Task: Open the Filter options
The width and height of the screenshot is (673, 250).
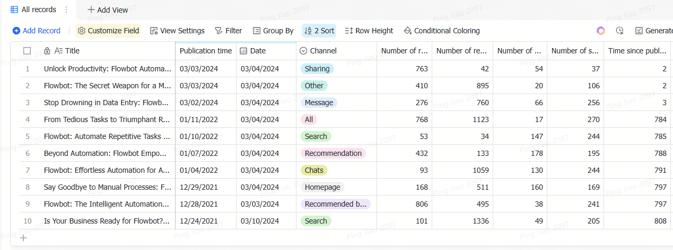Action: click(229, 31)
